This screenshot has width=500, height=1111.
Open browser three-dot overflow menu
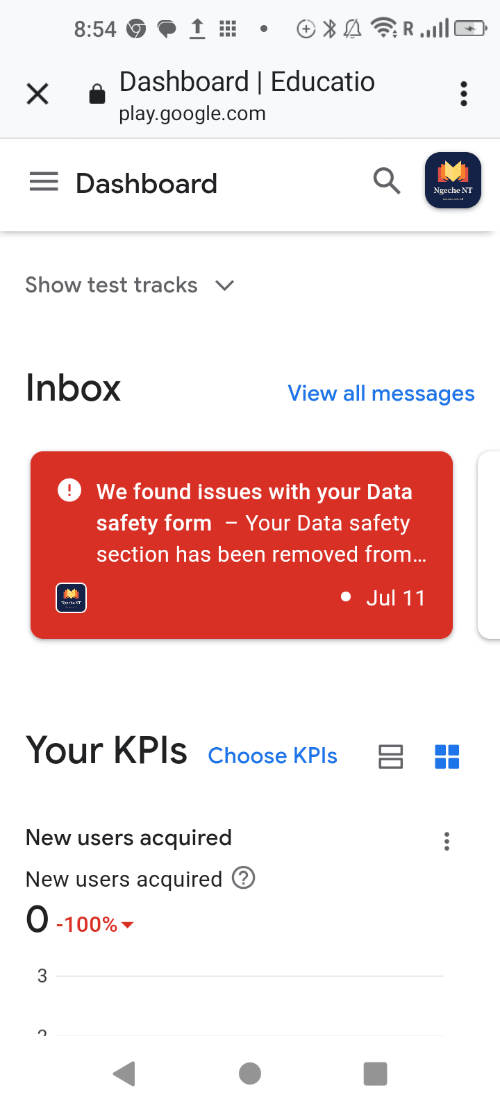pos(463,94)
